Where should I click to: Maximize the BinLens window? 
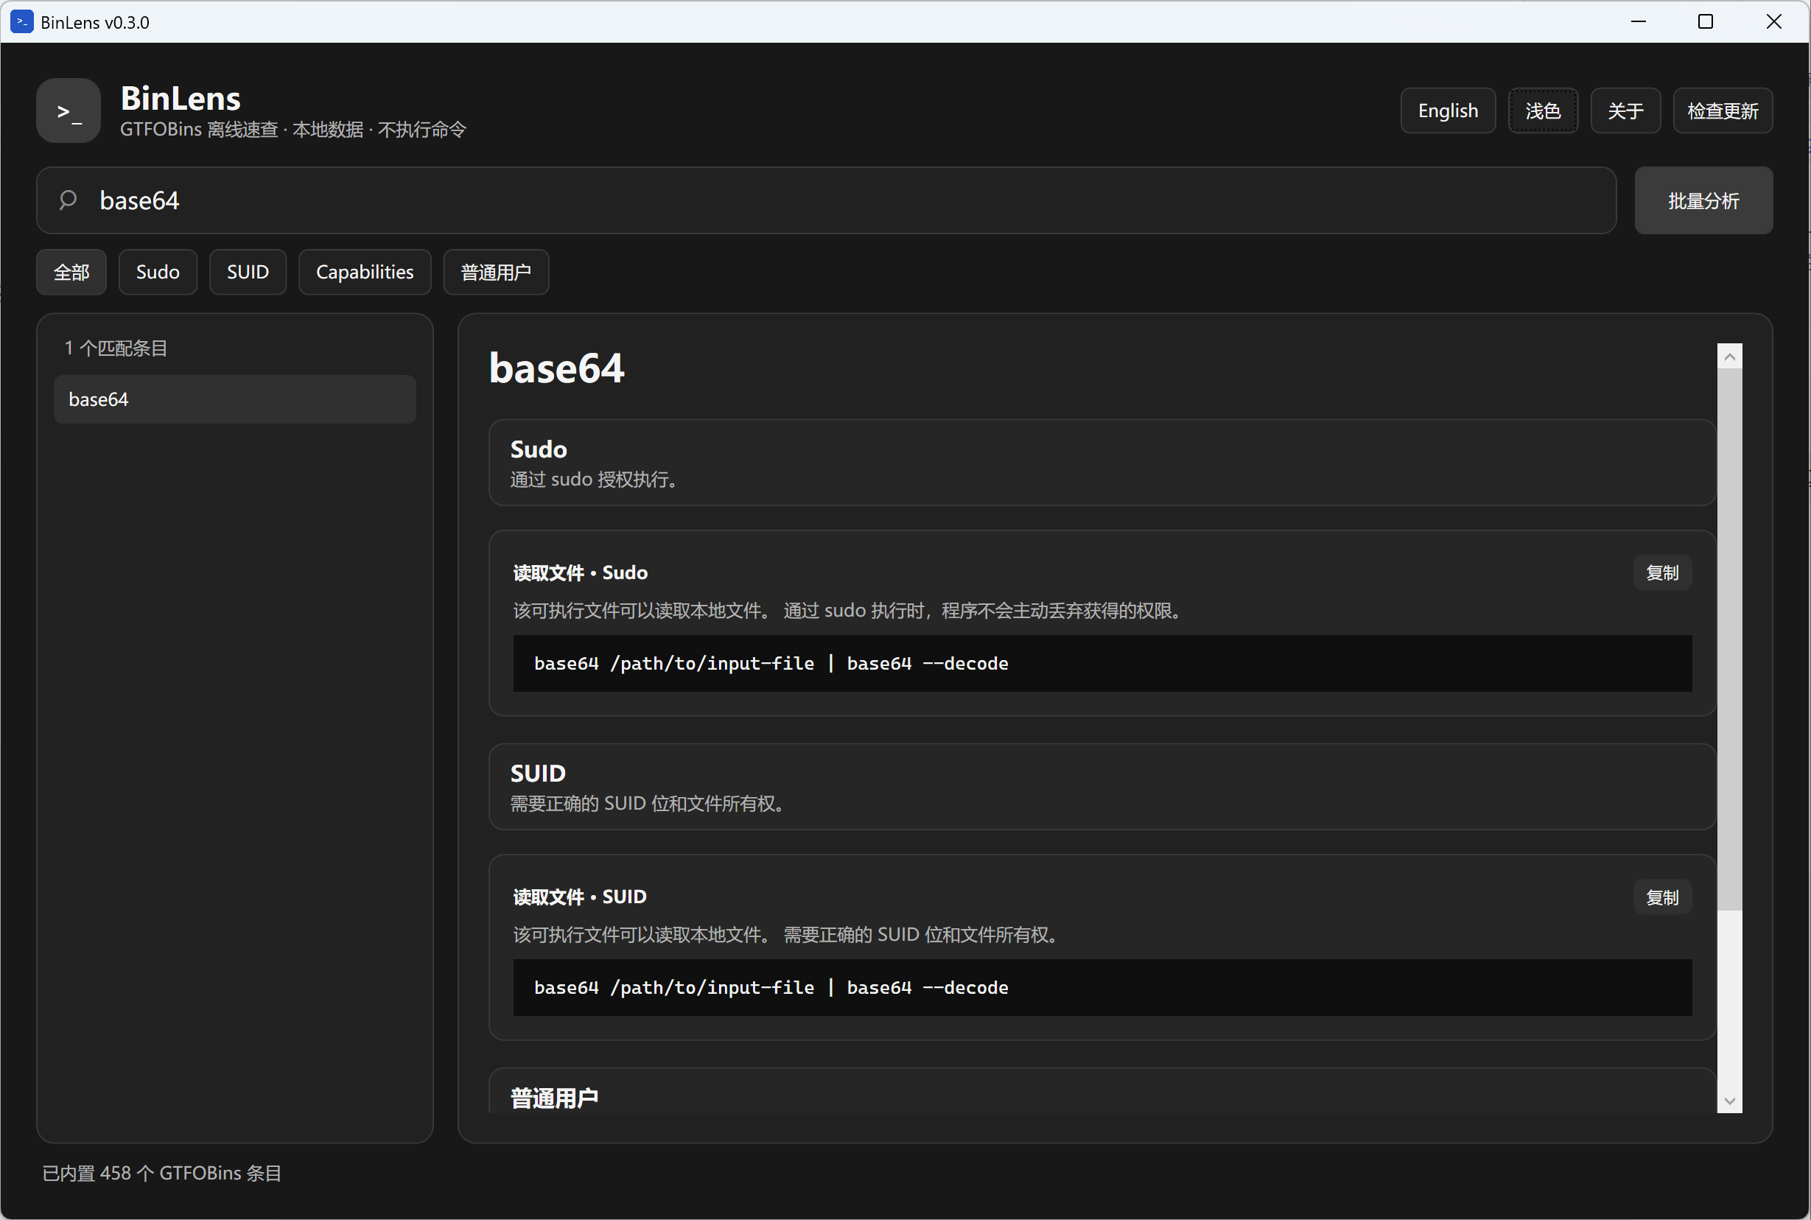1705,22
